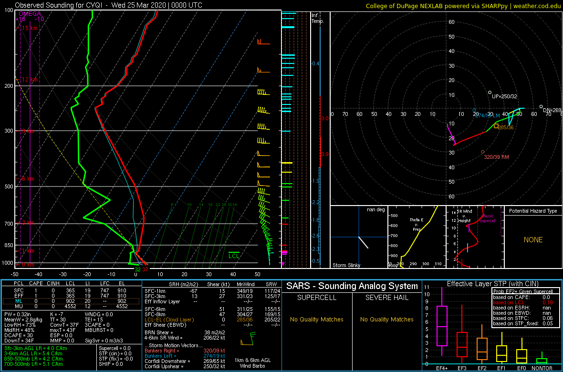Click the 6 km height marker
The height and width of the screenshot is (372, 563).
pyautogui.click(x=28, y=178)
